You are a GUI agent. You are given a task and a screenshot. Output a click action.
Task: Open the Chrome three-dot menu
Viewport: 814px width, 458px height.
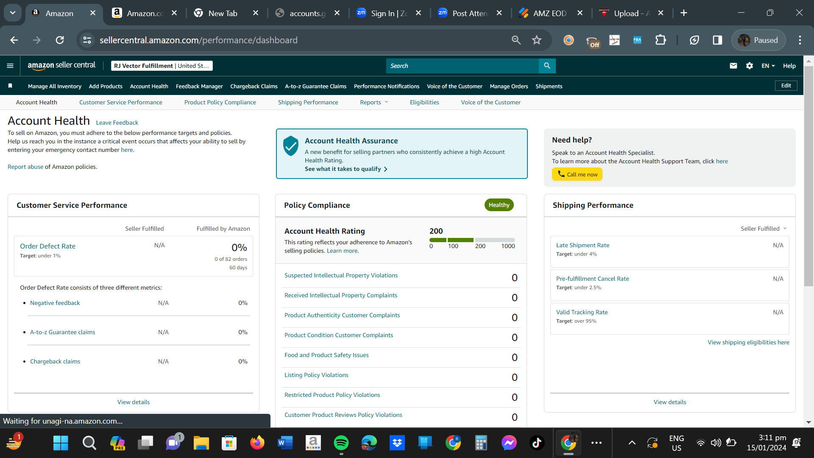point(800,40)
